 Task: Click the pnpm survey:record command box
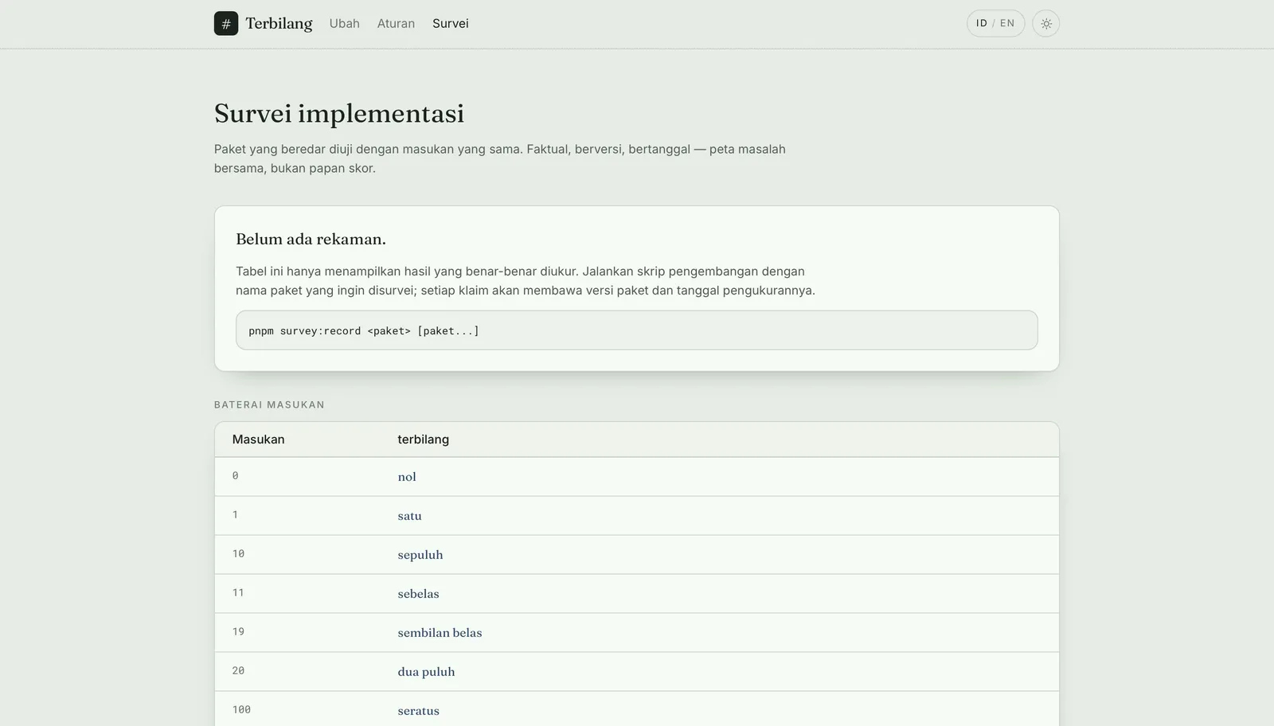pyautogui.click(x=637, y=330)
